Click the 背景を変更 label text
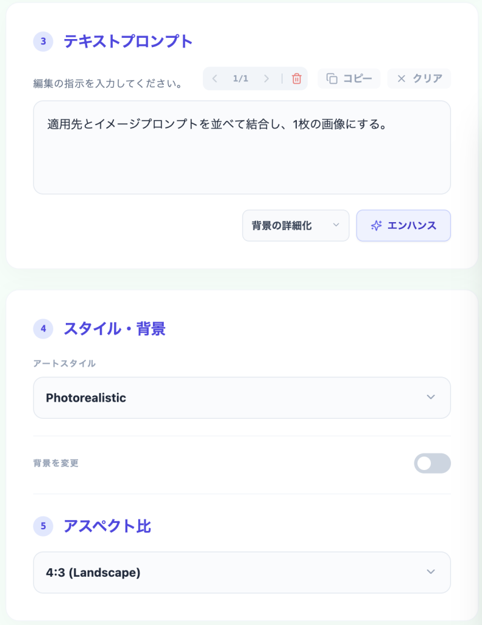This screenshot has height=625, width=482. 56,463
